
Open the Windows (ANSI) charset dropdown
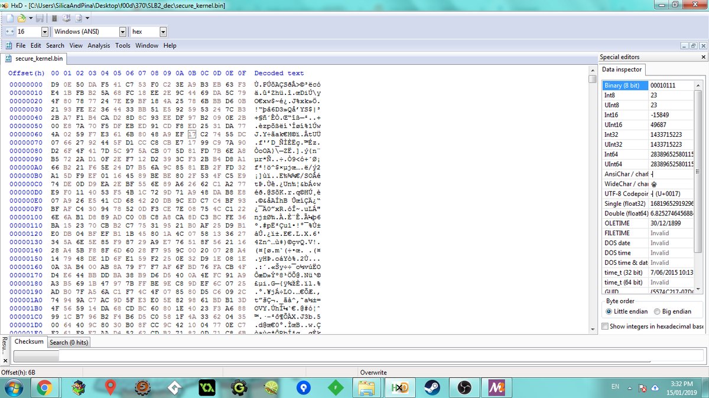tap(122, 32)
